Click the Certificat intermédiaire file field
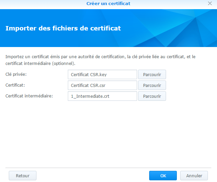This screenshot has height=182, width=217. pyautogui.click(x=102, y=96)
